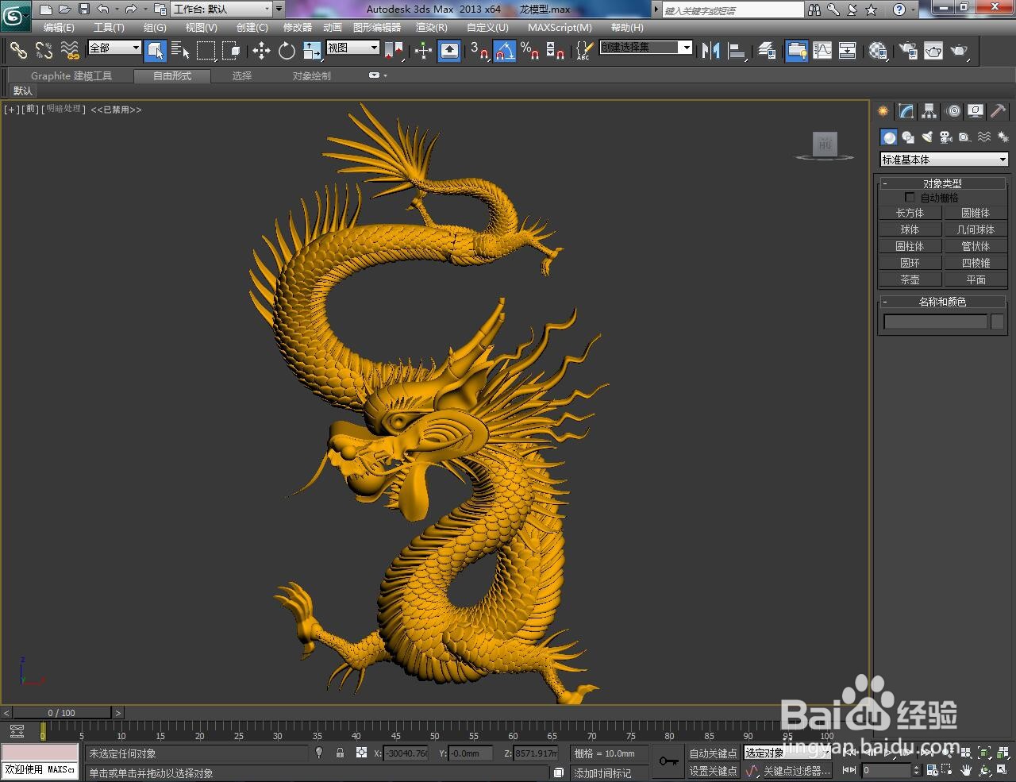The image size is (1016, 782).
Task: Click the 几何球体 button
Action: pyautogui.click(x=976, y=229)
